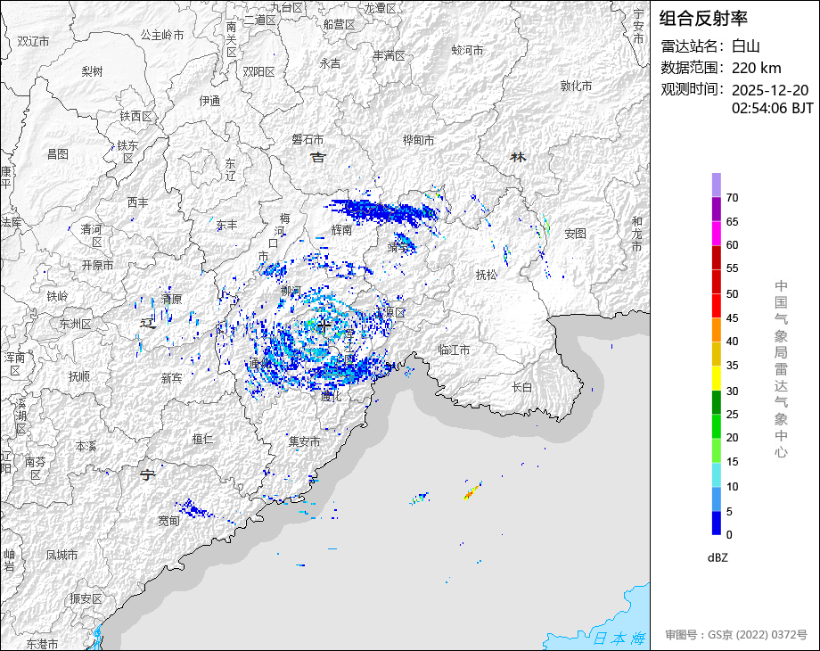The width and height of the screenshot is (820, 651).
Task: Select the 集安市 label
Action: point(304,441)
